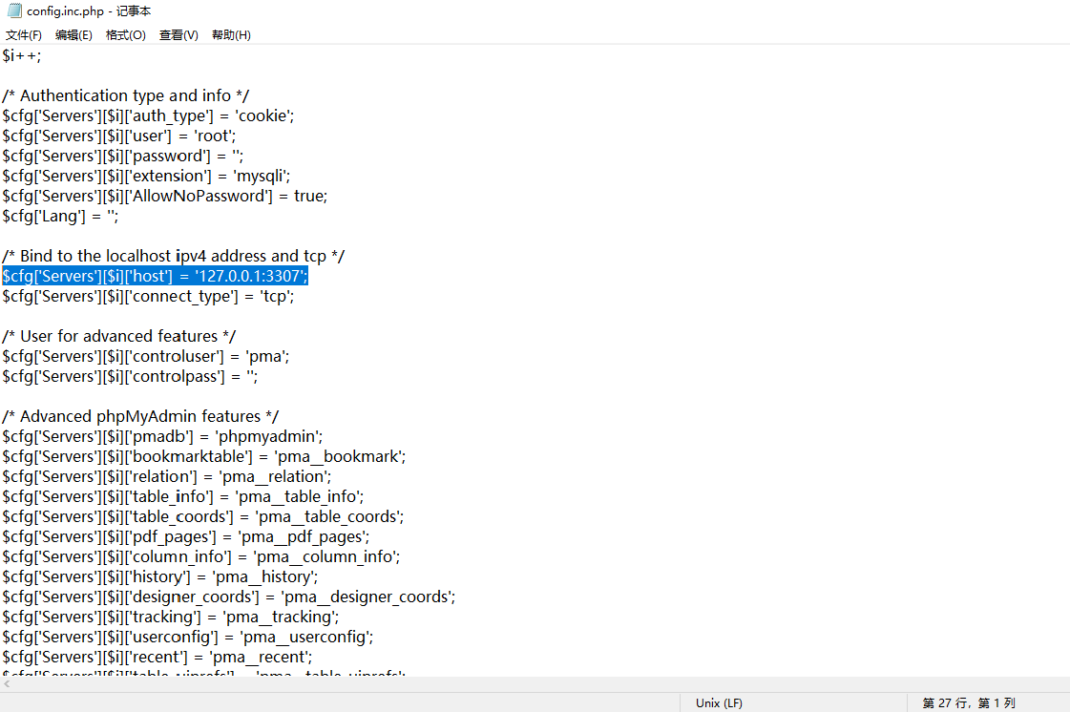Click the table_coords line

pos(202,516)
